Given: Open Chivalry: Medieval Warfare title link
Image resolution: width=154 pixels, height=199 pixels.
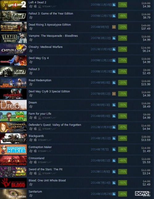Looking at the screenshot, I should tap(46, 47).
